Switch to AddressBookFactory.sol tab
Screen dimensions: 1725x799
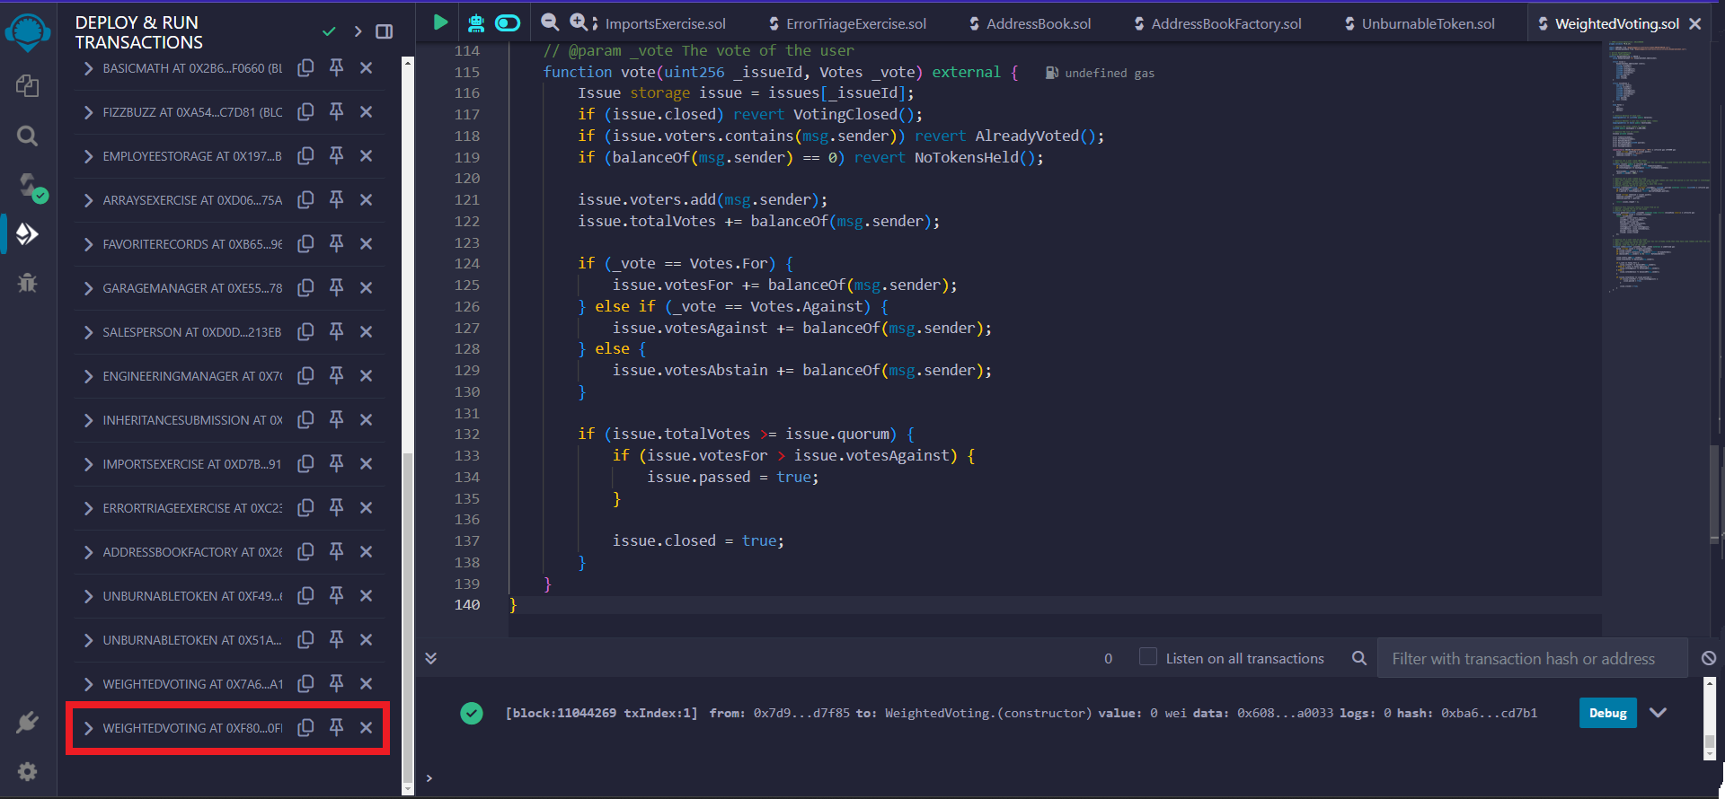1217,24
